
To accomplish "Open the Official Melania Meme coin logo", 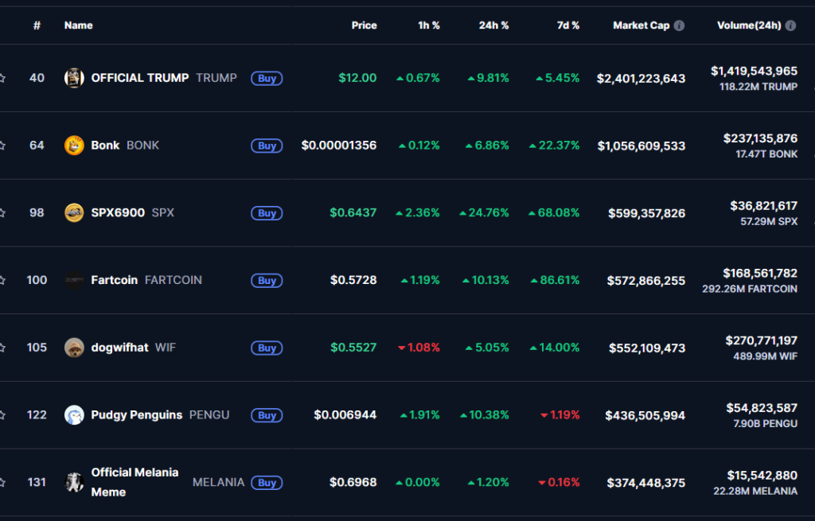I will 74,483.
